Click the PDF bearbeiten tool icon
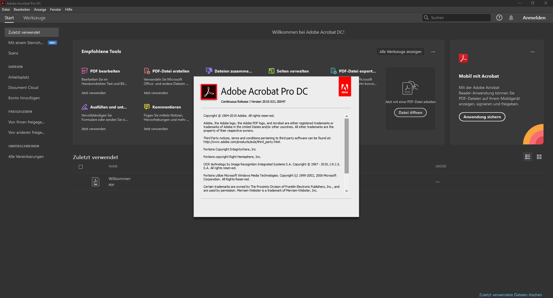553x298 pixels. 85,71
